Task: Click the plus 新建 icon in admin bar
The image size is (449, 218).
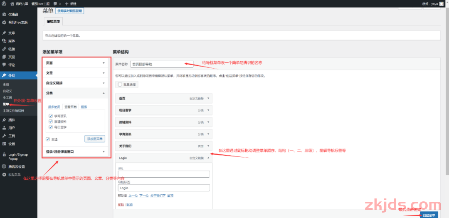Action: click(67, 4)
